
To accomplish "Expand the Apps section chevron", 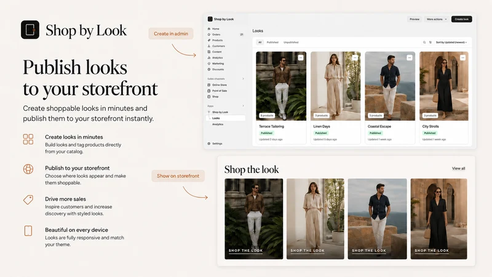I will [x=243, y=106].
